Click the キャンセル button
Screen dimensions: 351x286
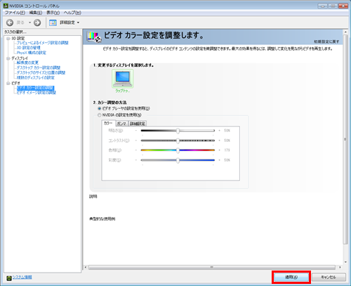coord(329,277)
